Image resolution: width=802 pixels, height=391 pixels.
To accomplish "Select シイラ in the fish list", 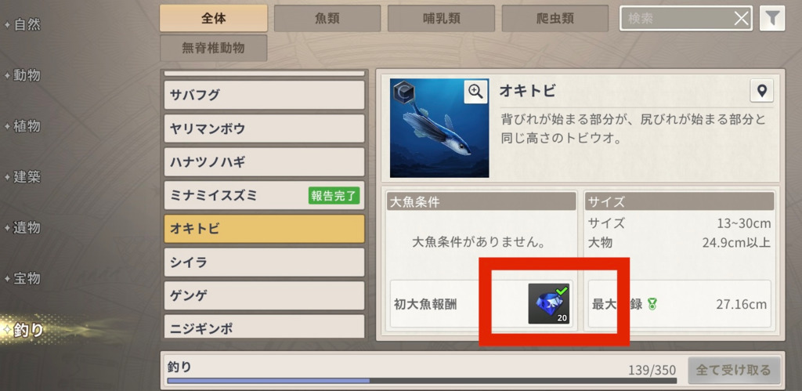I will (x=265, y=262).
